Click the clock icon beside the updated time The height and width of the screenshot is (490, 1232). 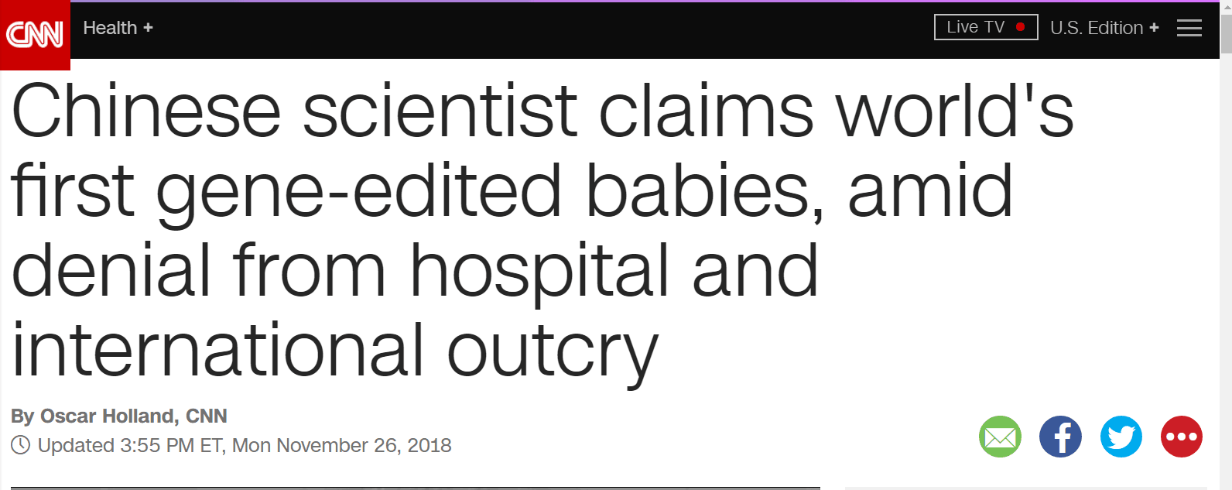[x=20, y=445]
